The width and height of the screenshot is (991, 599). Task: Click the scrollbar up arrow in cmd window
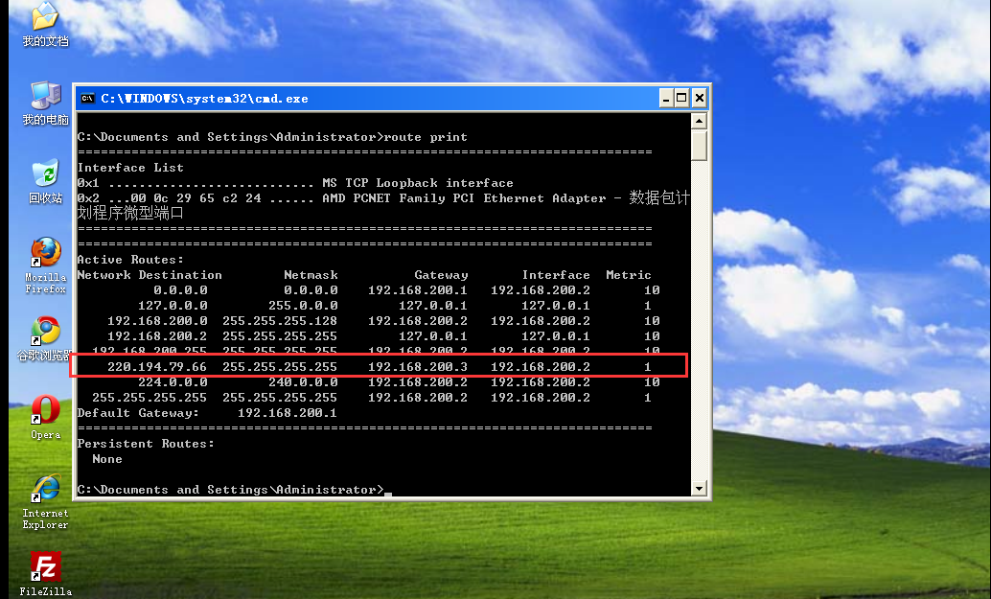[x=699, y=121]
